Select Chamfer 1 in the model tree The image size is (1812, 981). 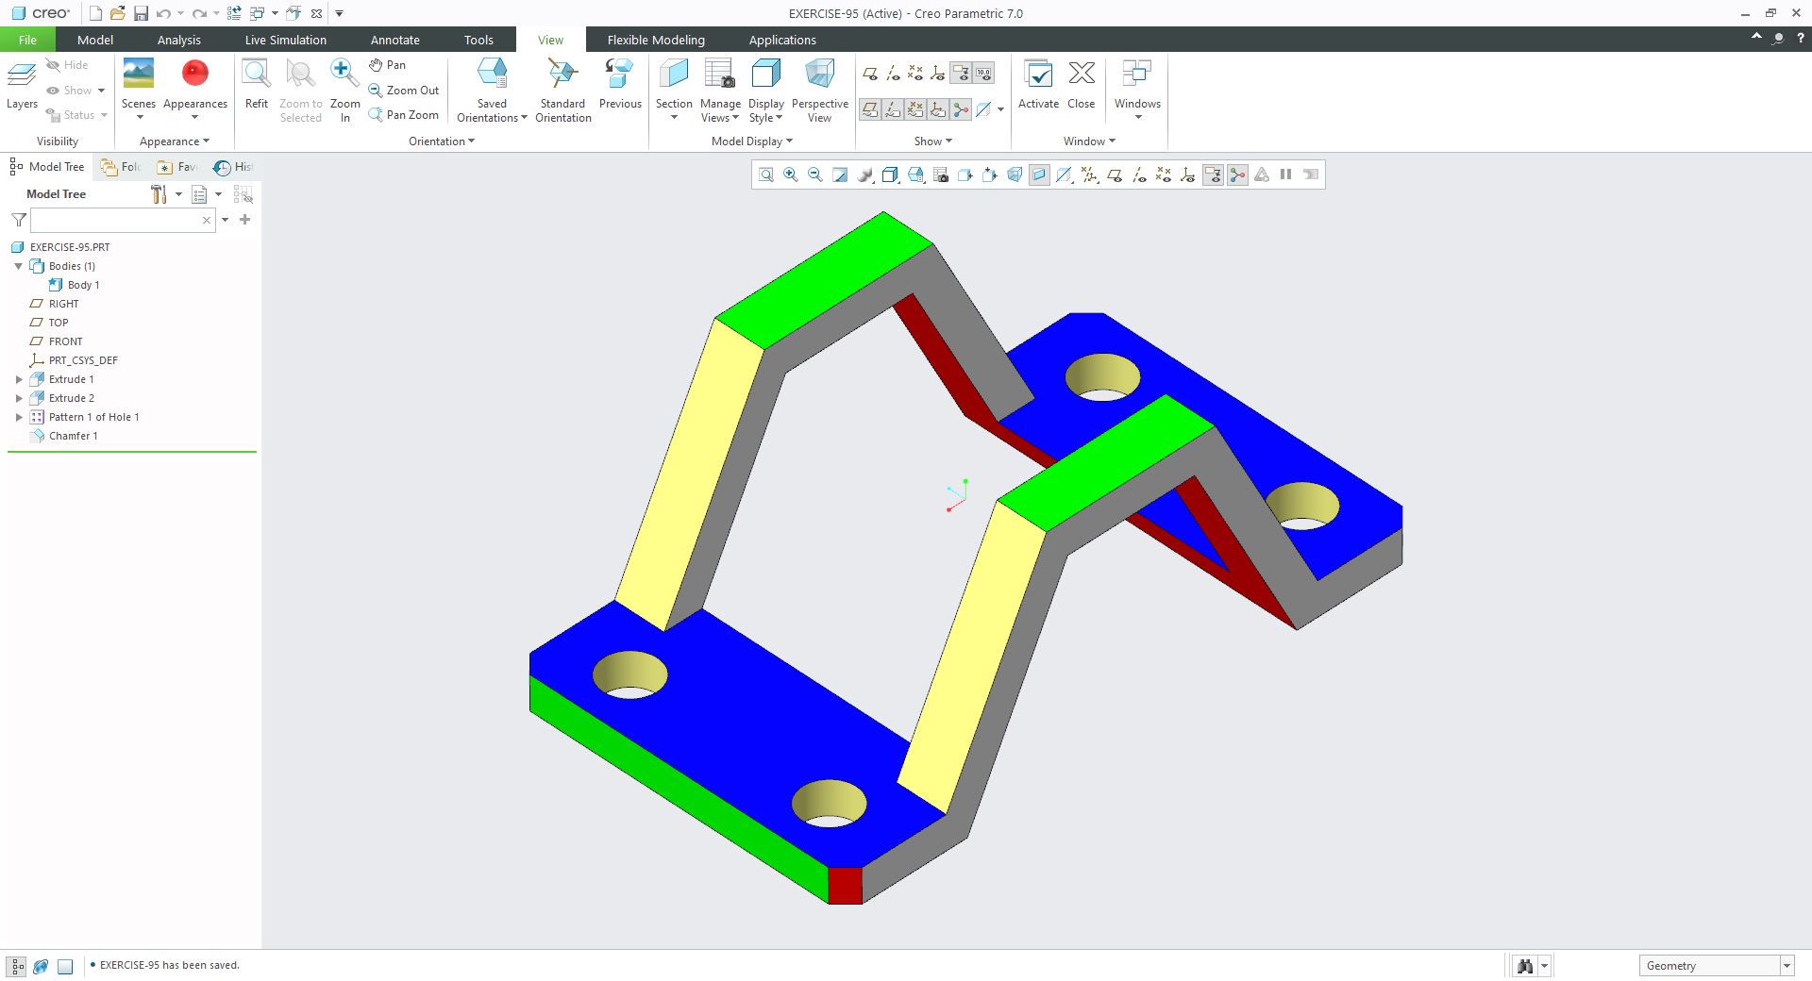coord(73,436)
